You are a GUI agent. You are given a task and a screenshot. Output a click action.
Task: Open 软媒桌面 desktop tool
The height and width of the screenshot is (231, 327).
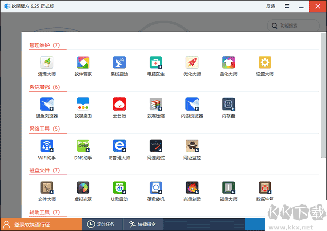(x=83, y=108)
